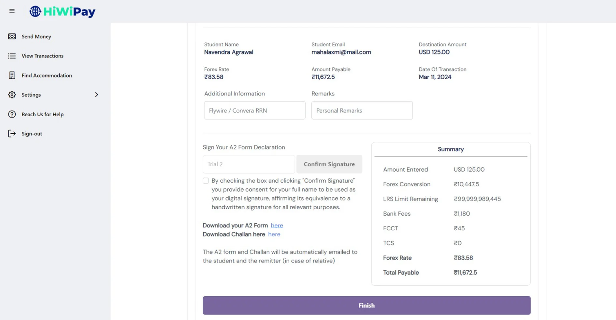Viewport: 616px width, 320px height.
Task: Go to View Transactions page
Action: click(43, 56)
